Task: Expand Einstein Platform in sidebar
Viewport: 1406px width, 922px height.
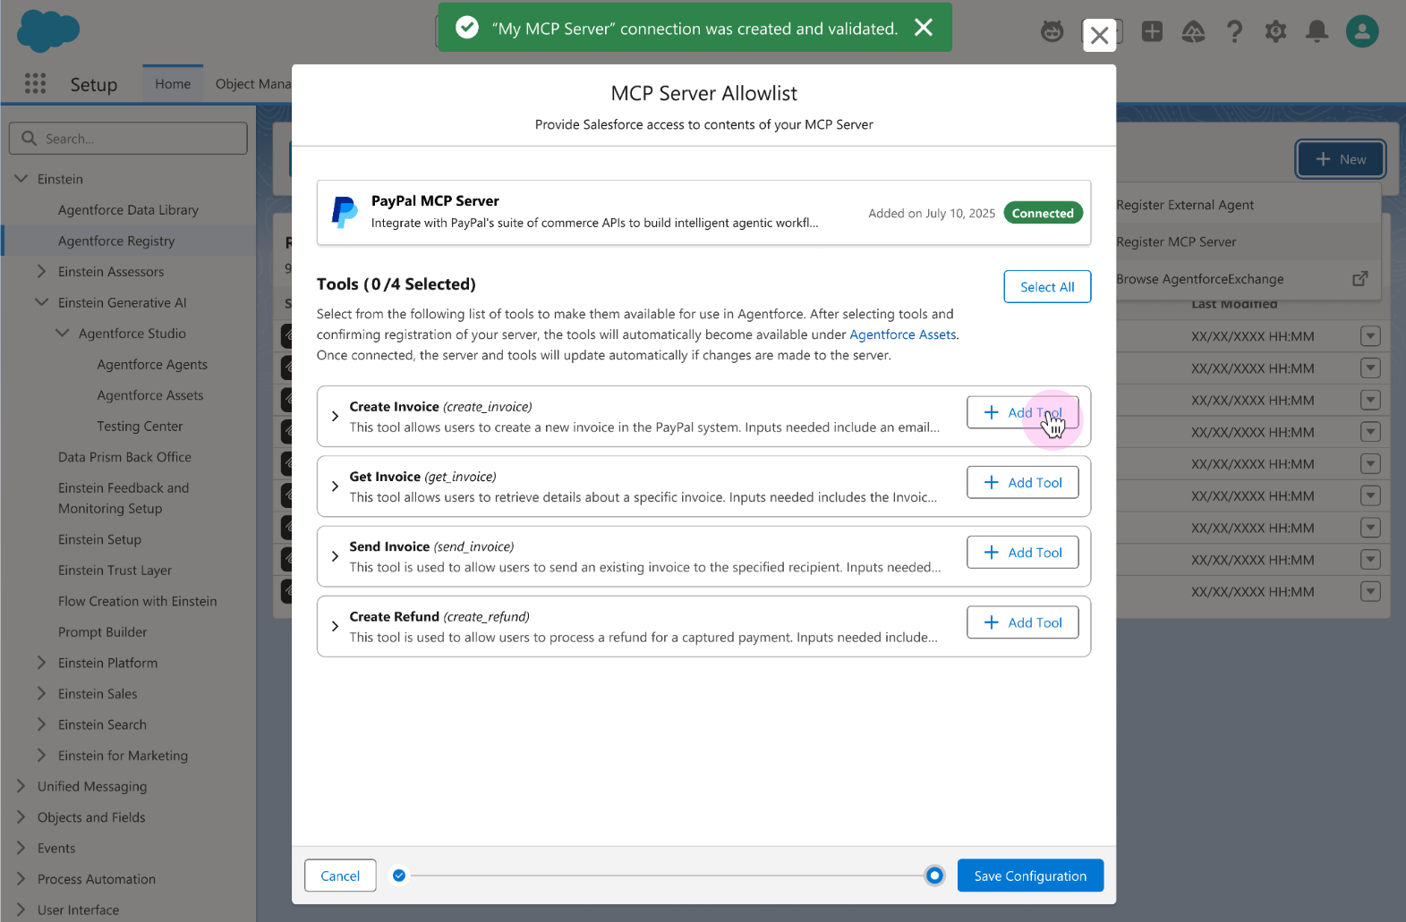Action: click(x=41, y=663)
